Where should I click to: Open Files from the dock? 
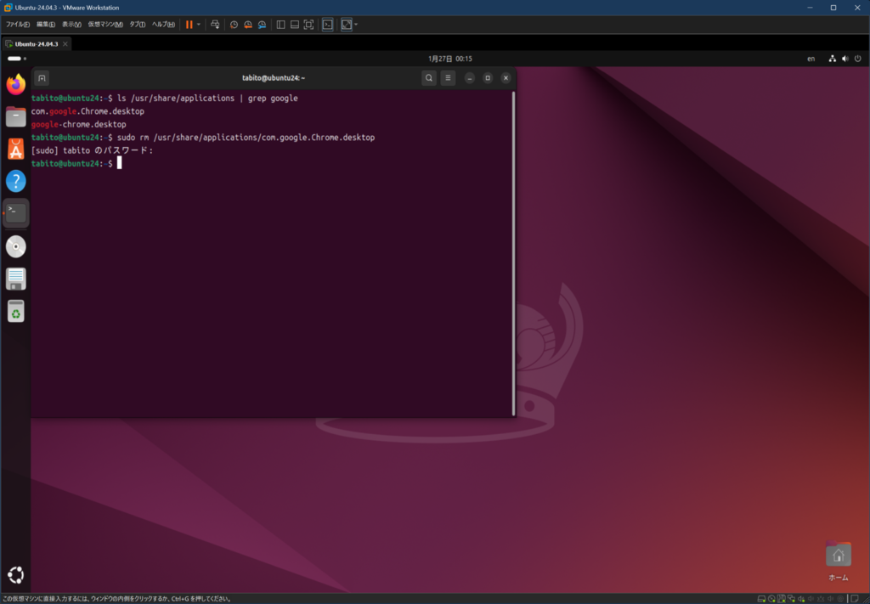[x=16, y=117]
